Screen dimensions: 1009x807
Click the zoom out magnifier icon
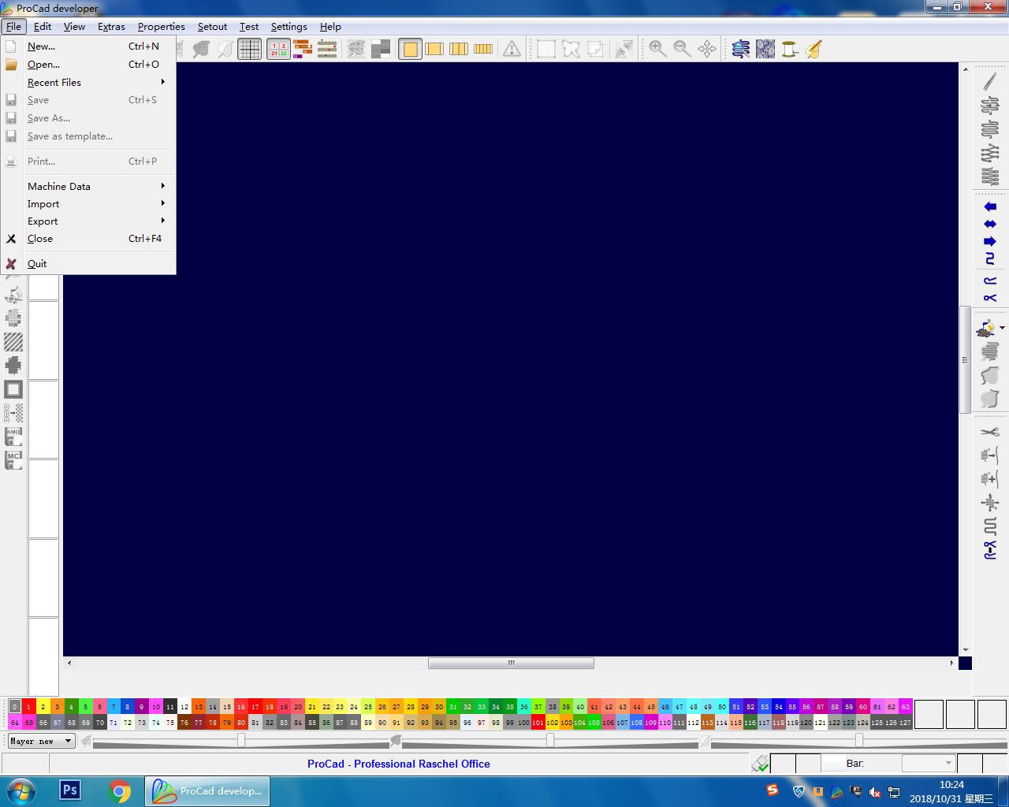683,49
